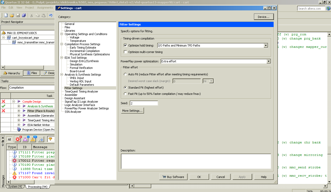Click the Open project folder toolbar icon

(11, 15)
